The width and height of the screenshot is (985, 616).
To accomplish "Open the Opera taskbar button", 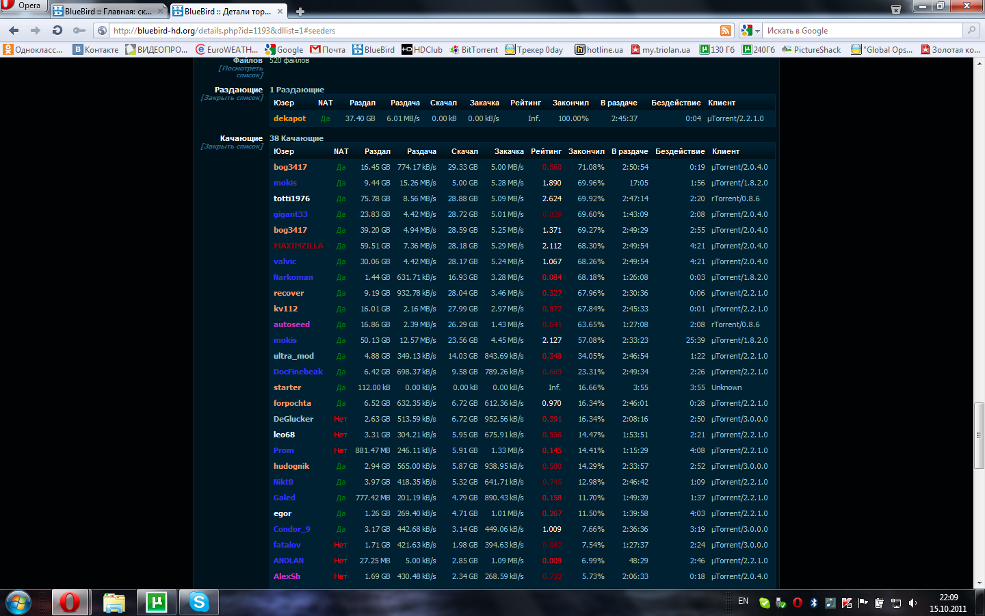I will click(x=70, y=602).
